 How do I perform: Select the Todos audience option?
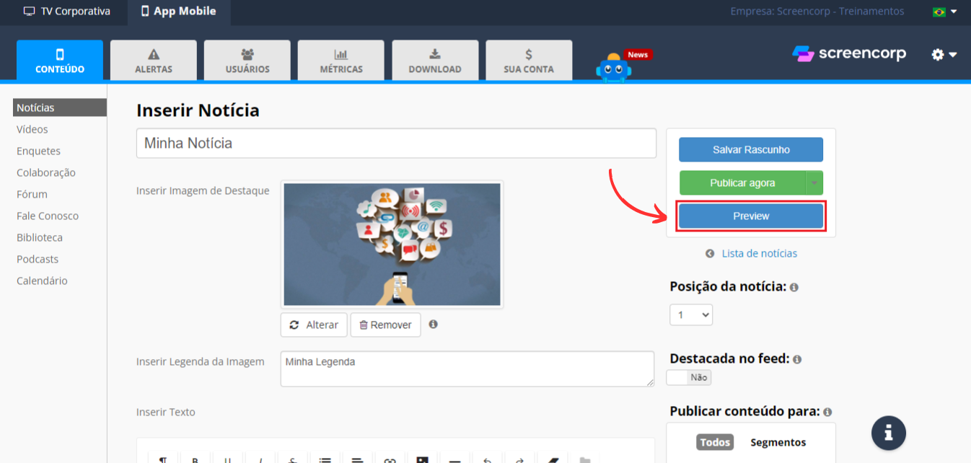coord(714,442)
